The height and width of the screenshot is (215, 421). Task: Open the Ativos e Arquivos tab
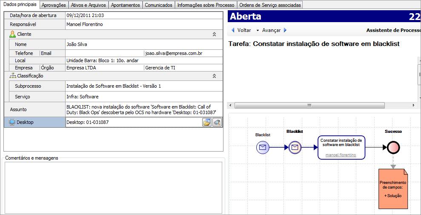tap(89, 5)
